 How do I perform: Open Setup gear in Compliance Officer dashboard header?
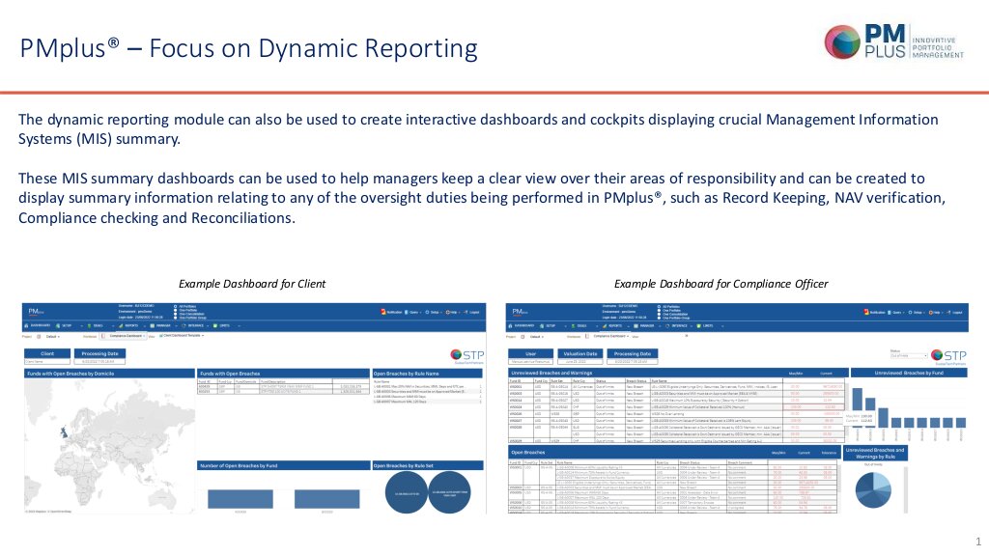910,313
